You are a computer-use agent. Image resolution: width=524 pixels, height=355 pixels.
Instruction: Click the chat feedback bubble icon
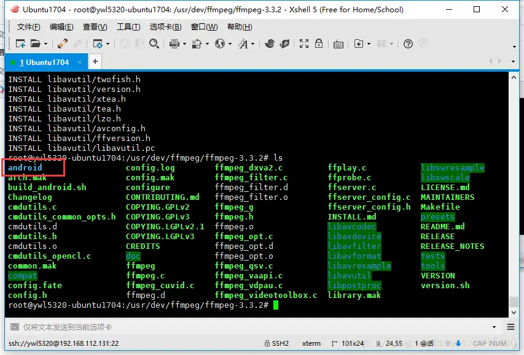(423, 44)
